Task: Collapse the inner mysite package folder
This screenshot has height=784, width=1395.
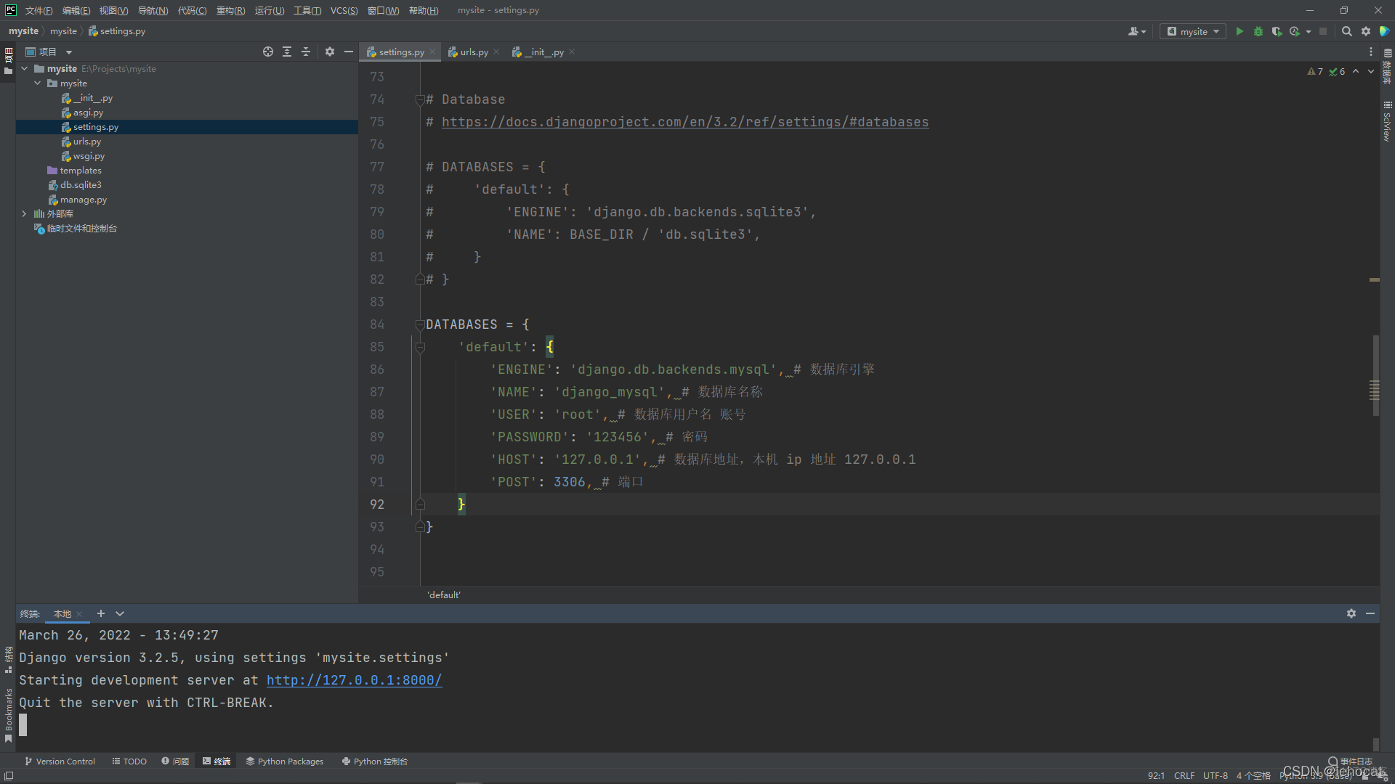Action: [38, 83]
